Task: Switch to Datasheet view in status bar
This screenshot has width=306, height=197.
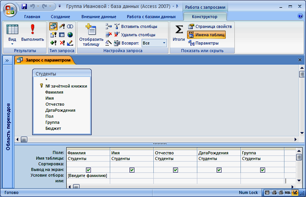Action: pyautogui.click(x=267, y=192)
